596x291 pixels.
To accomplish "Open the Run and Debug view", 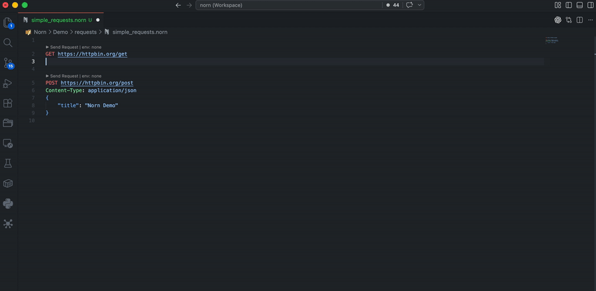I will [x=8, y=83].
